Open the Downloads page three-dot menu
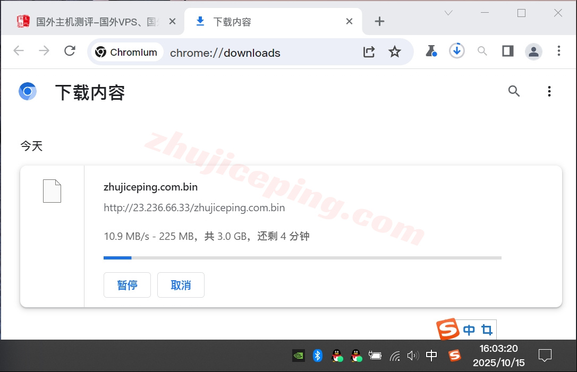577x372 pixels. coord(549,91)
